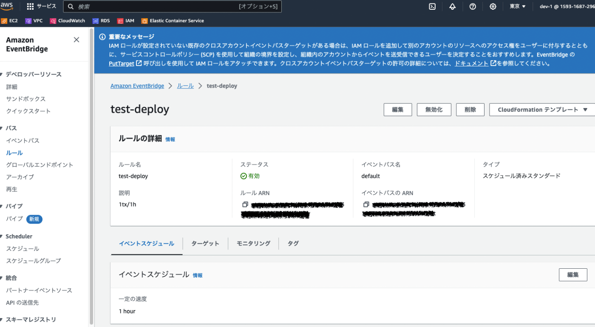Open パートナーイベントソース in sidebar
Screen dimensions: 595x327
tap(40, 290)
